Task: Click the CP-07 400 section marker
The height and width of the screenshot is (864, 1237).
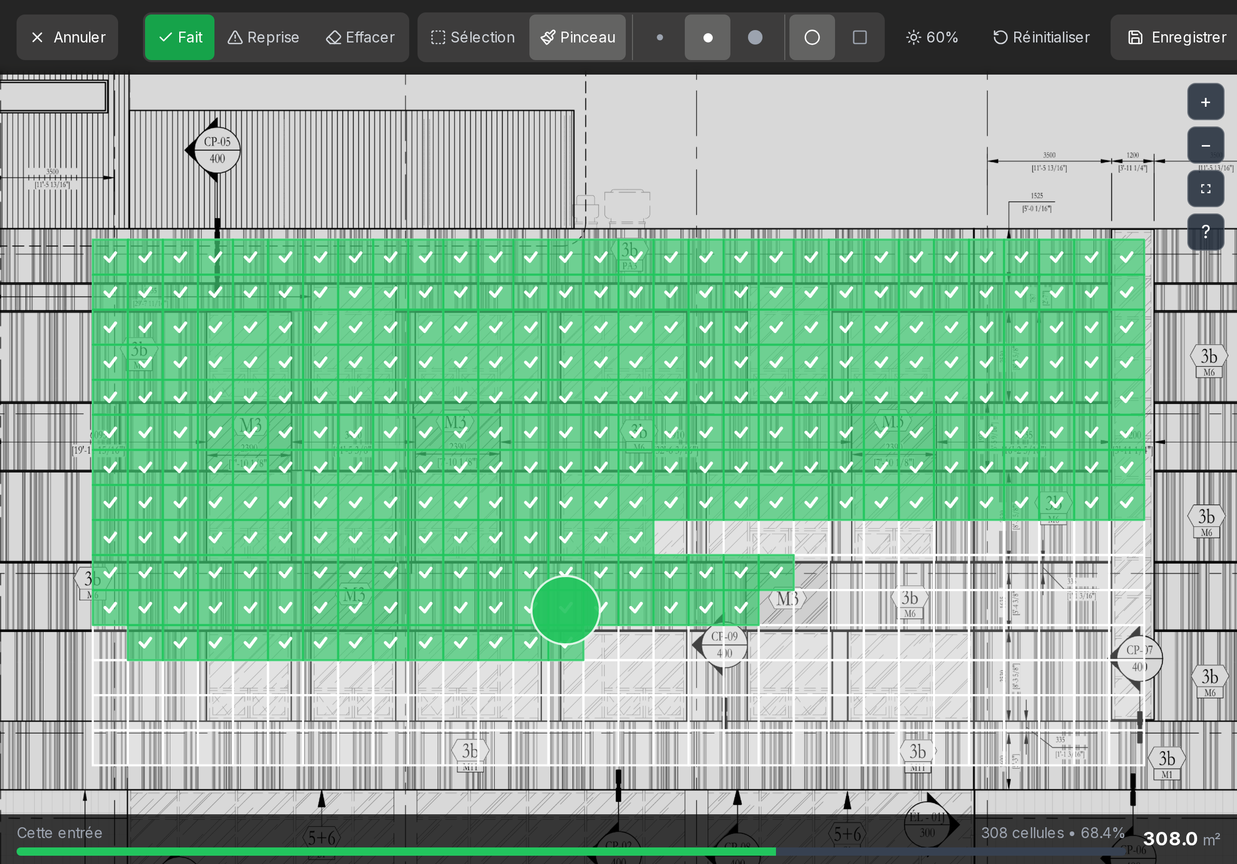Action: [1139, 658]
